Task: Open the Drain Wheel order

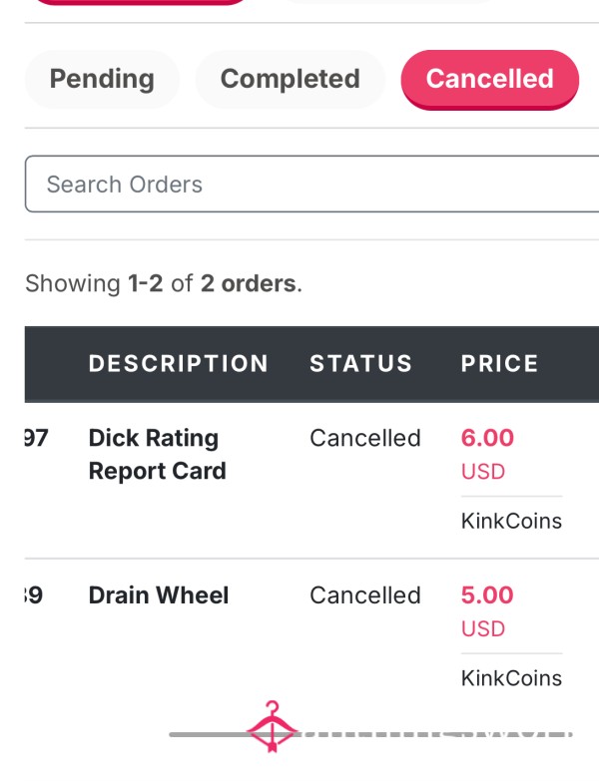Action: coord(159,594)
